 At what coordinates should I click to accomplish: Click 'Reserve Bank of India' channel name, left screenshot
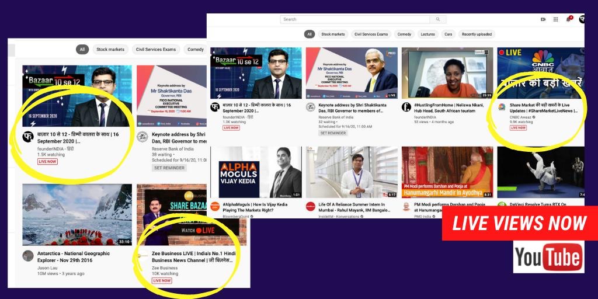(x=173, y=149)
